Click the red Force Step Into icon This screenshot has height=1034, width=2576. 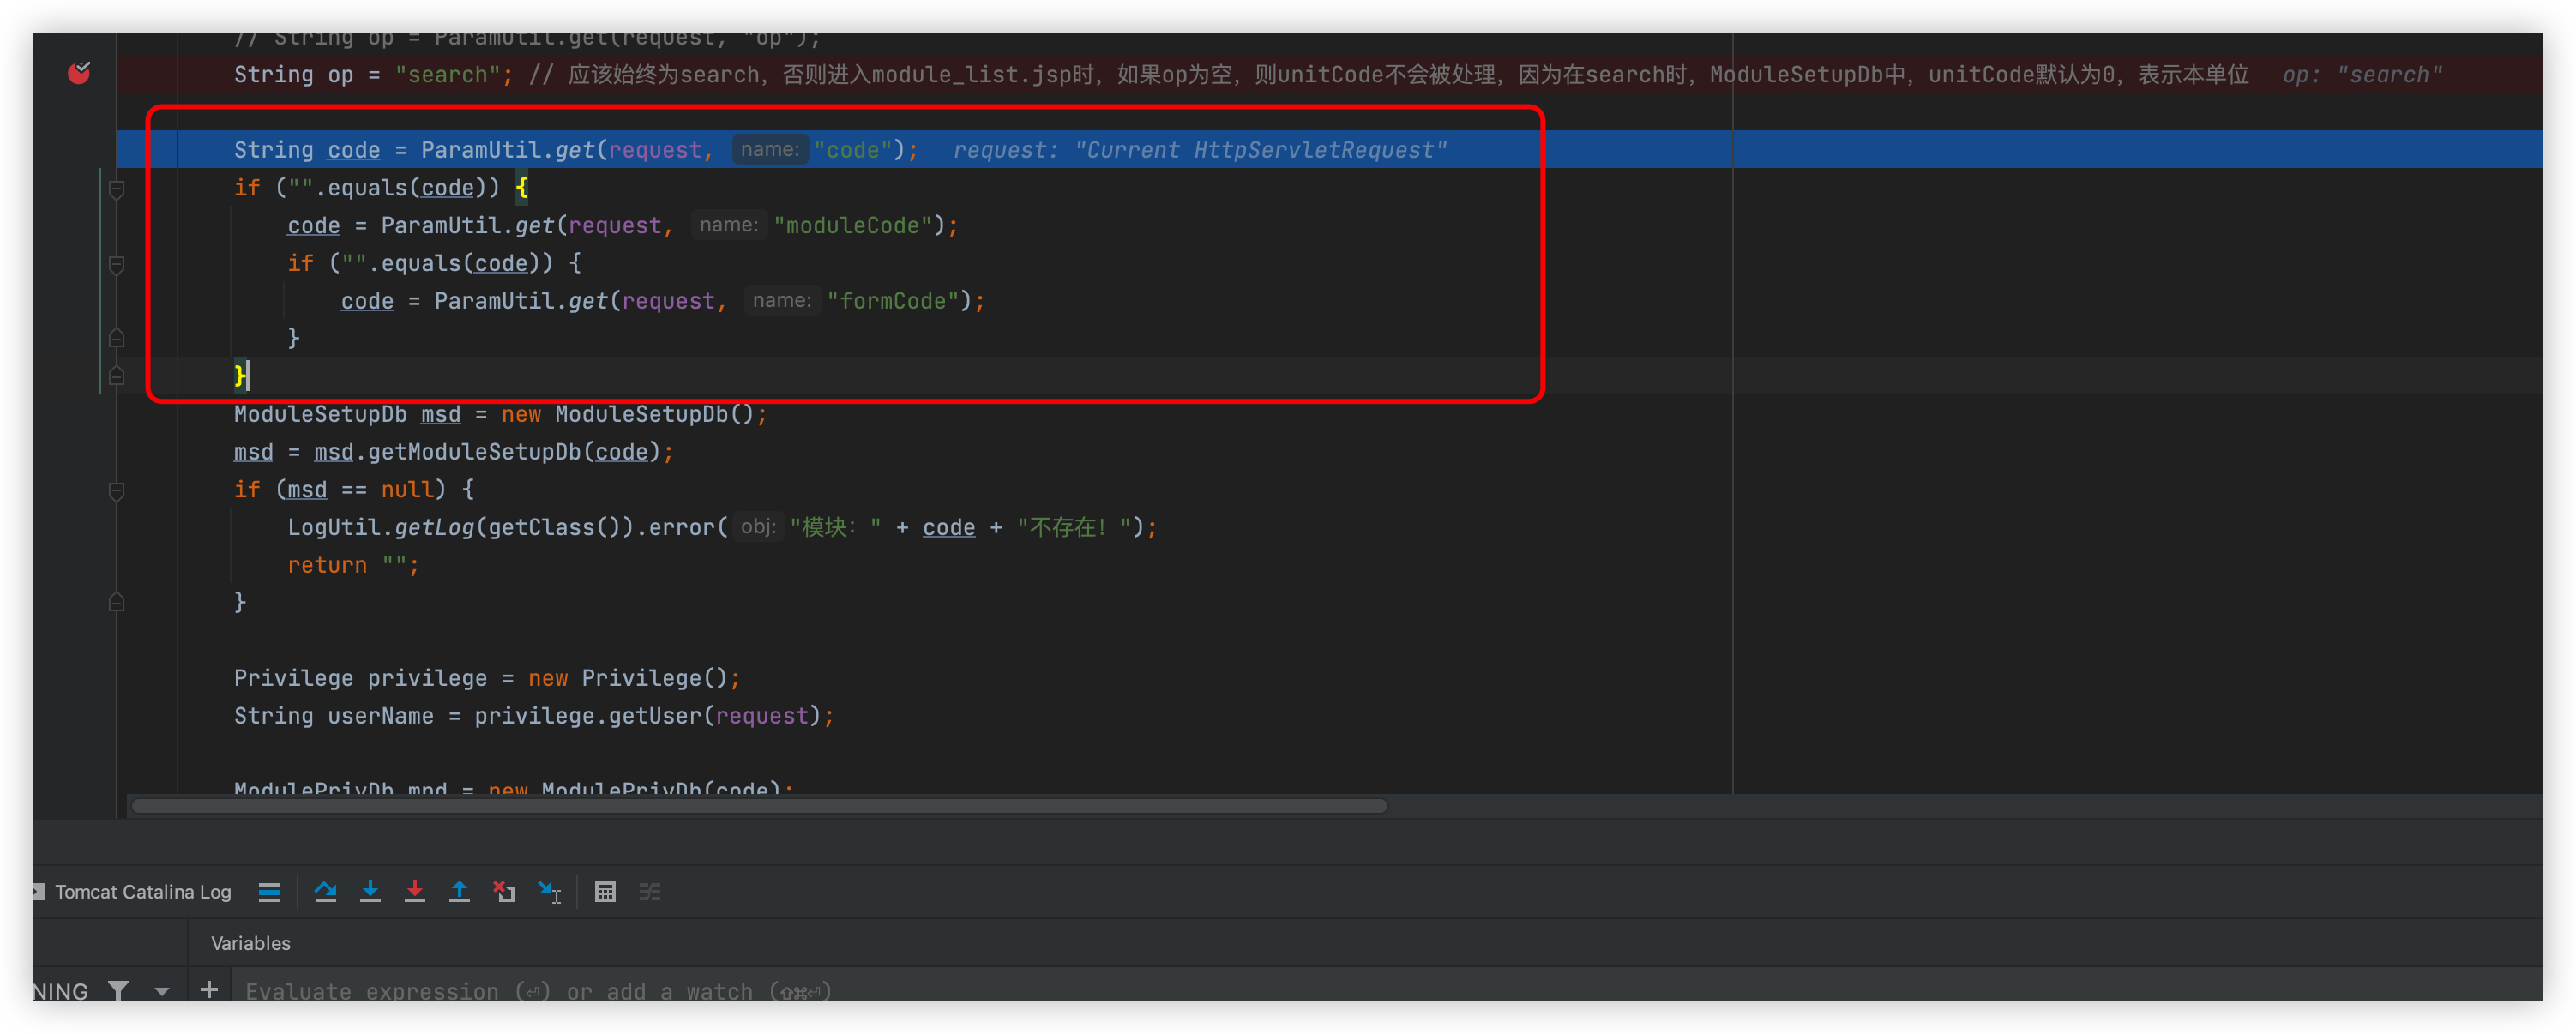tap(414, 891)
